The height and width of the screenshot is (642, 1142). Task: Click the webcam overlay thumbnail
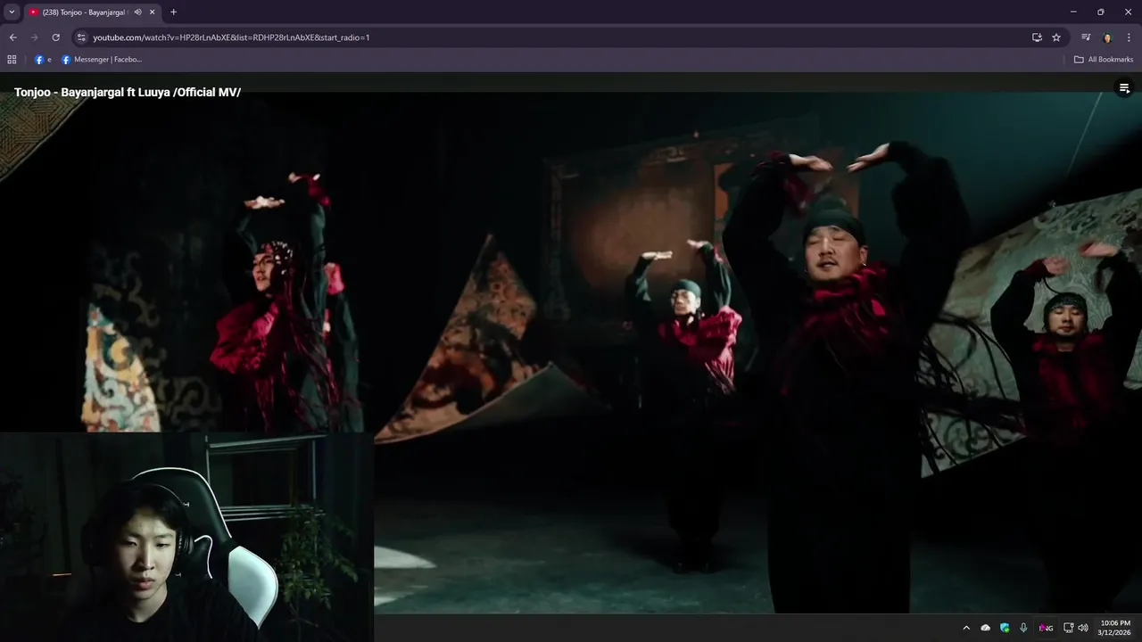tap(186, 537)
